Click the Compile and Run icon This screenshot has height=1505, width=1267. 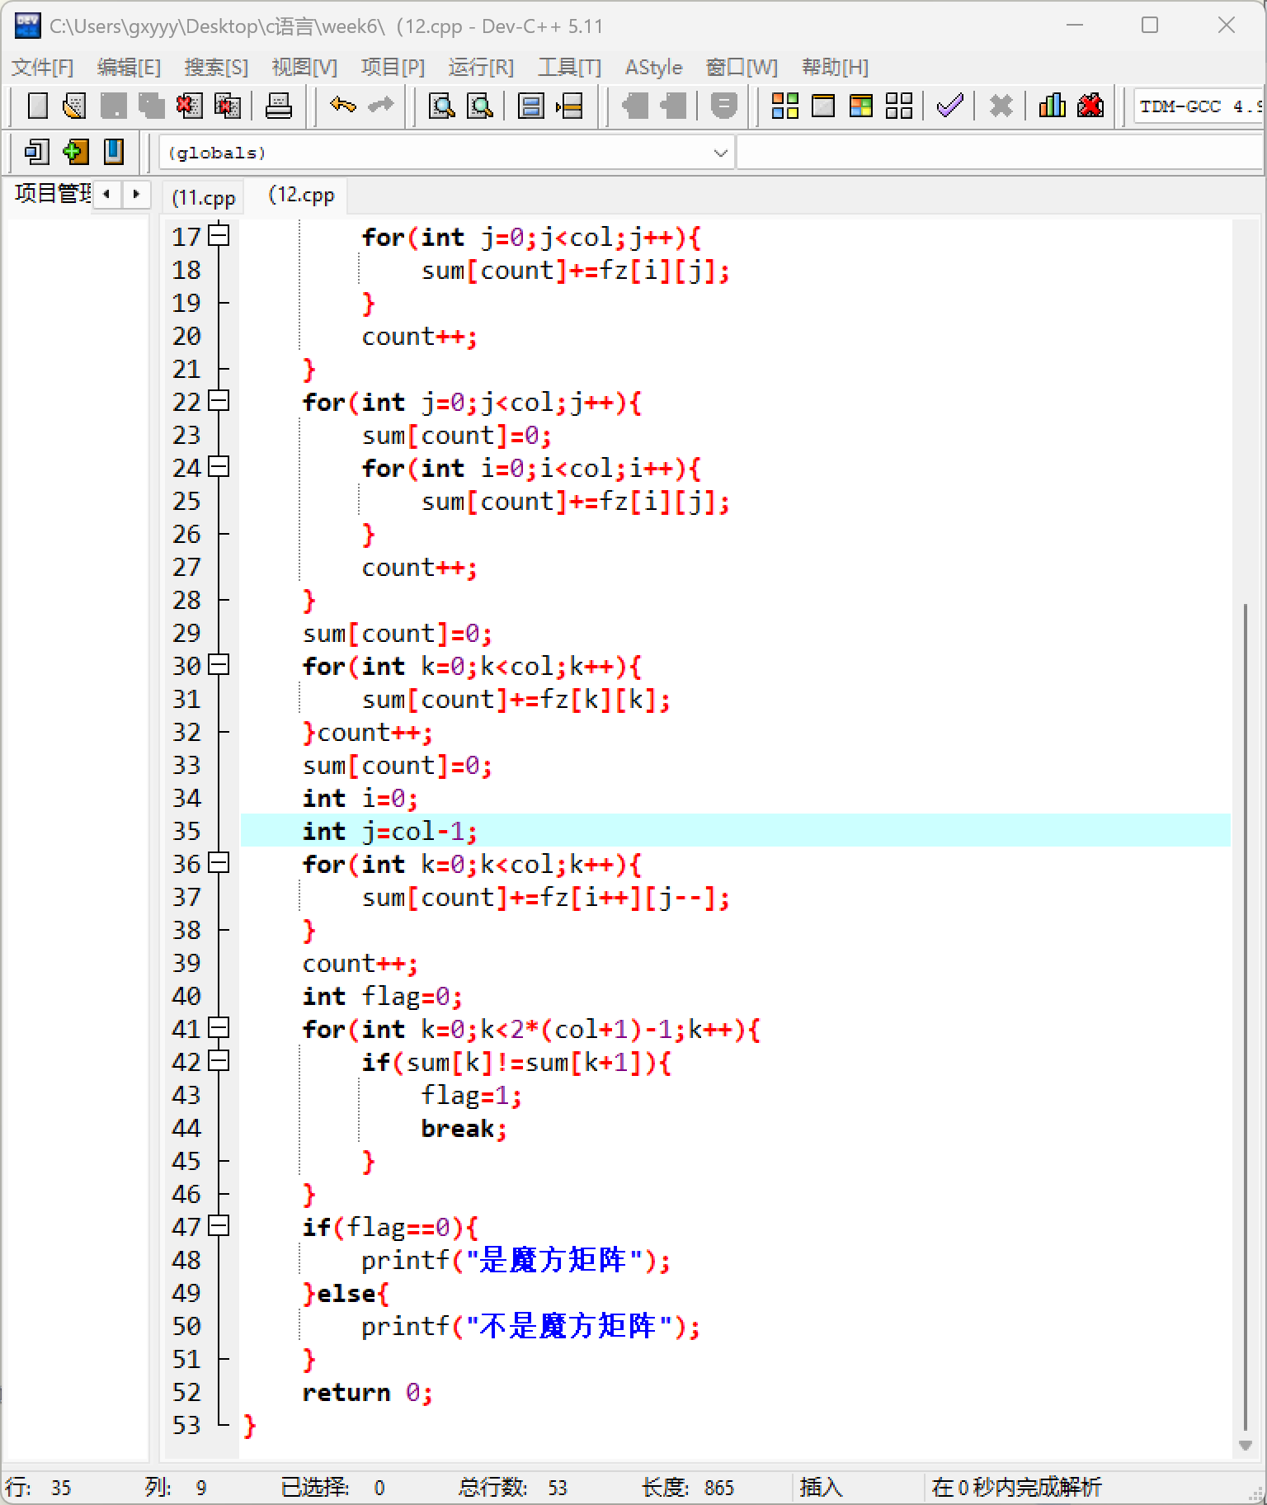click(861, 106)
